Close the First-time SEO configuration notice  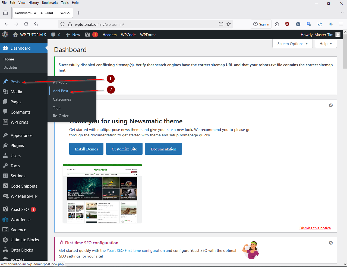[330, 243]
